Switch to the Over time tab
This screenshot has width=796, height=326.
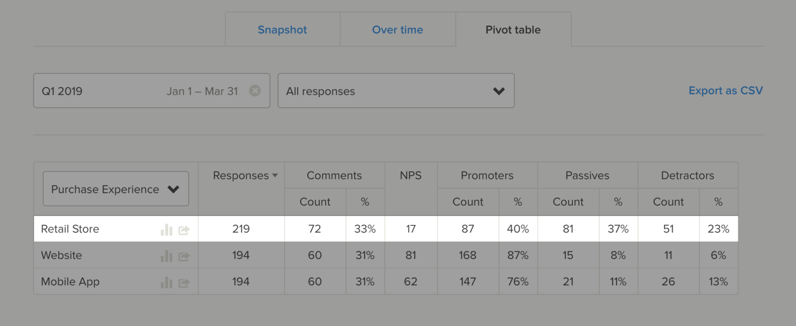point(397,30)
